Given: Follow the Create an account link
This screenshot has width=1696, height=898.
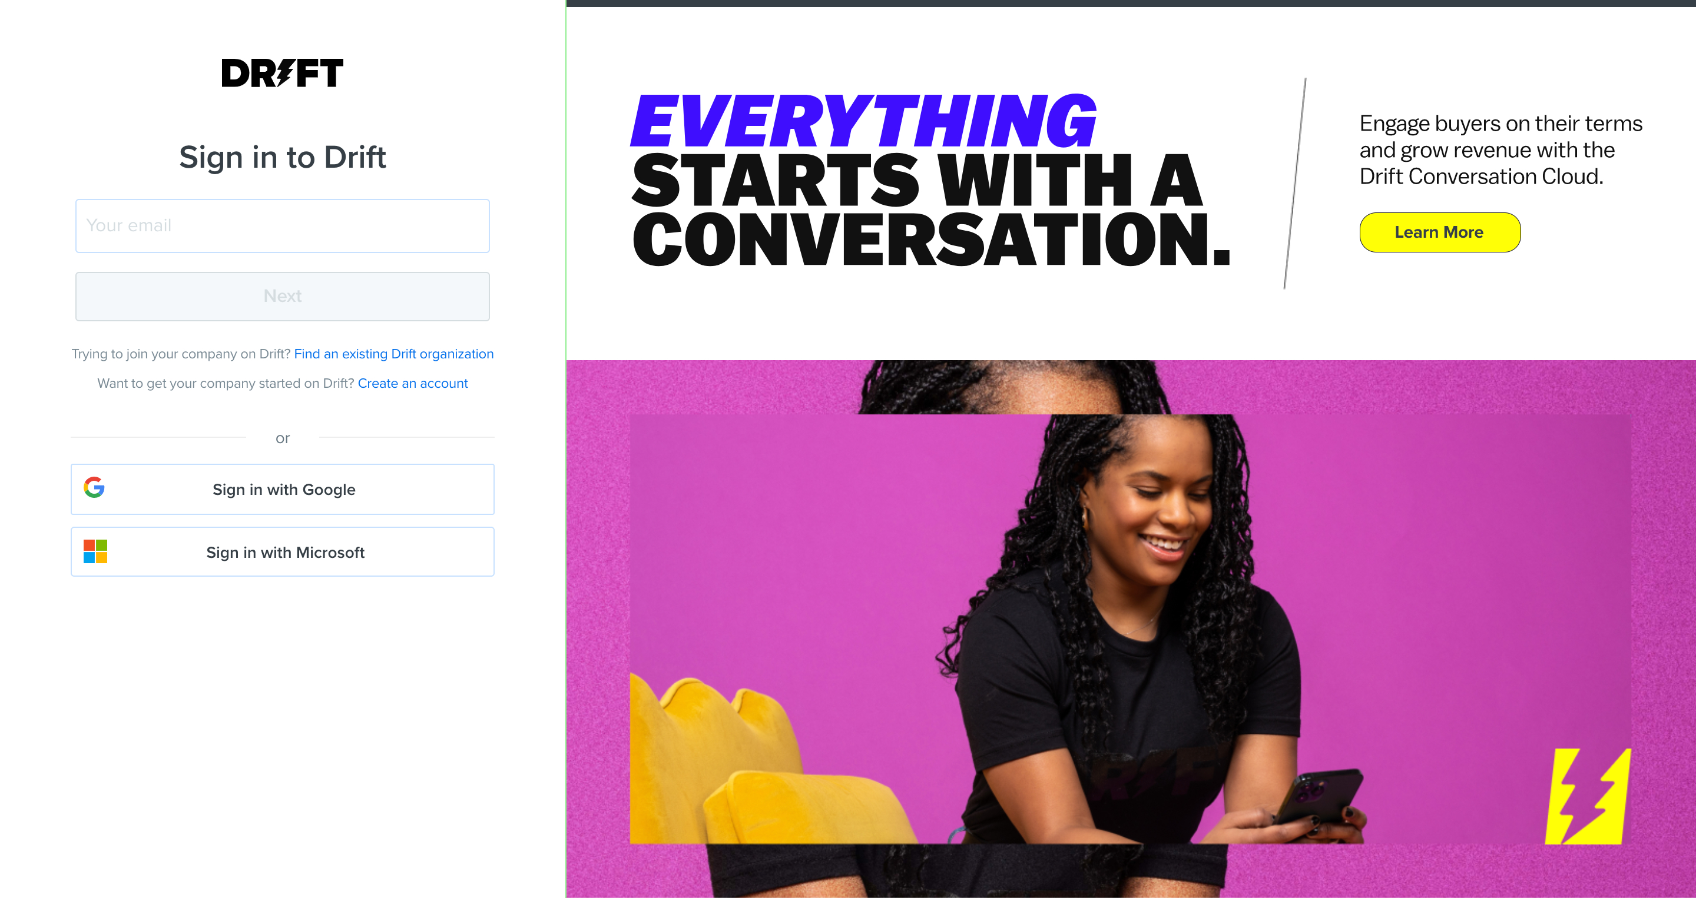Looking at the screenshot, I should click(413, 384).
